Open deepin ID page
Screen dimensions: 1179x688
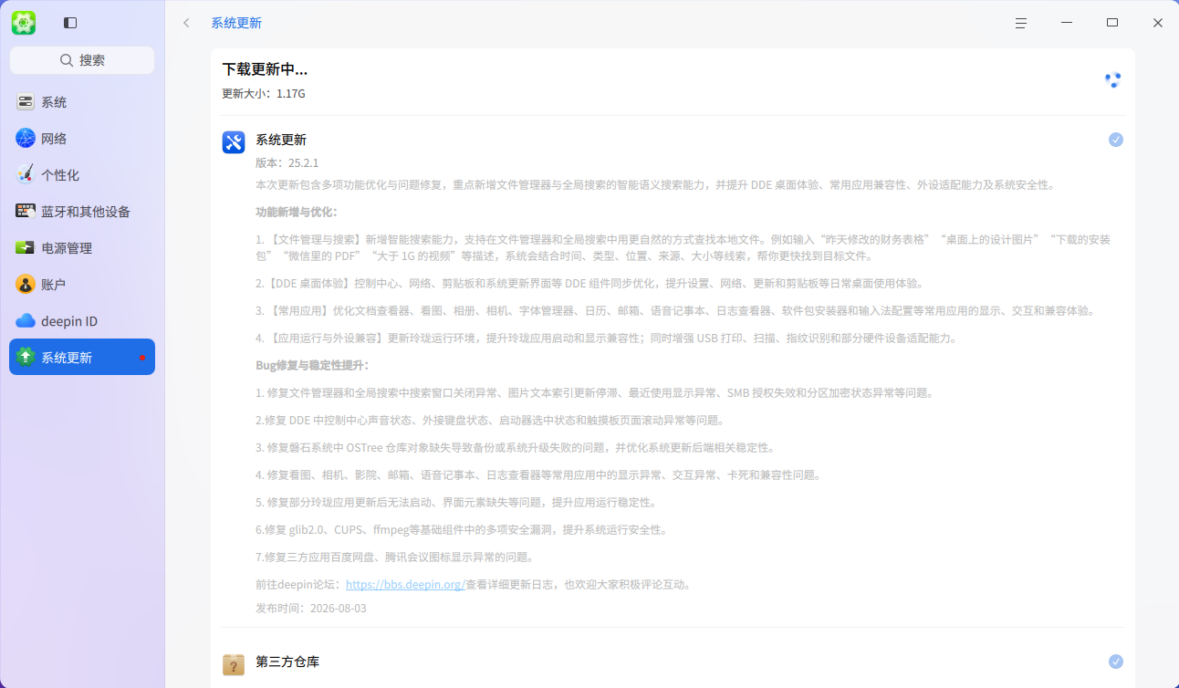pos(82,321)
